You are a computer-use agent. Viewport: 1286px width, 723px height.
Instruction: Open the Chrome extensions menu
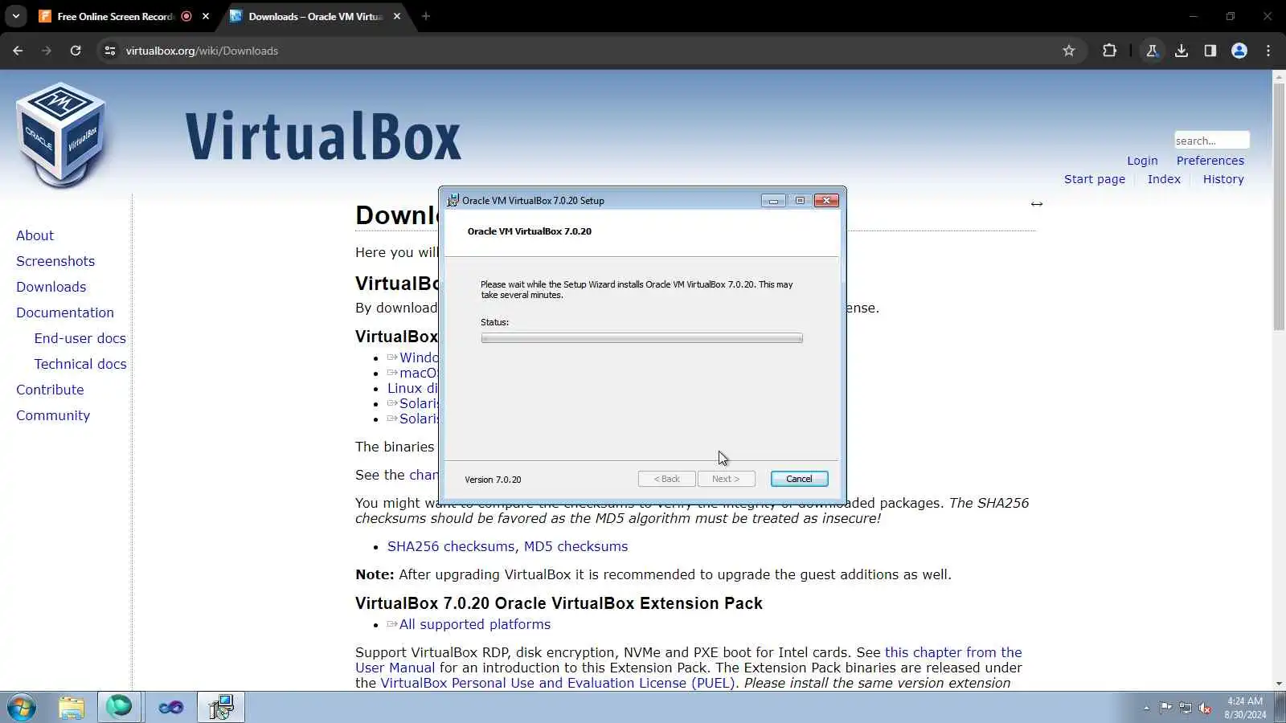click(1110, 51)
